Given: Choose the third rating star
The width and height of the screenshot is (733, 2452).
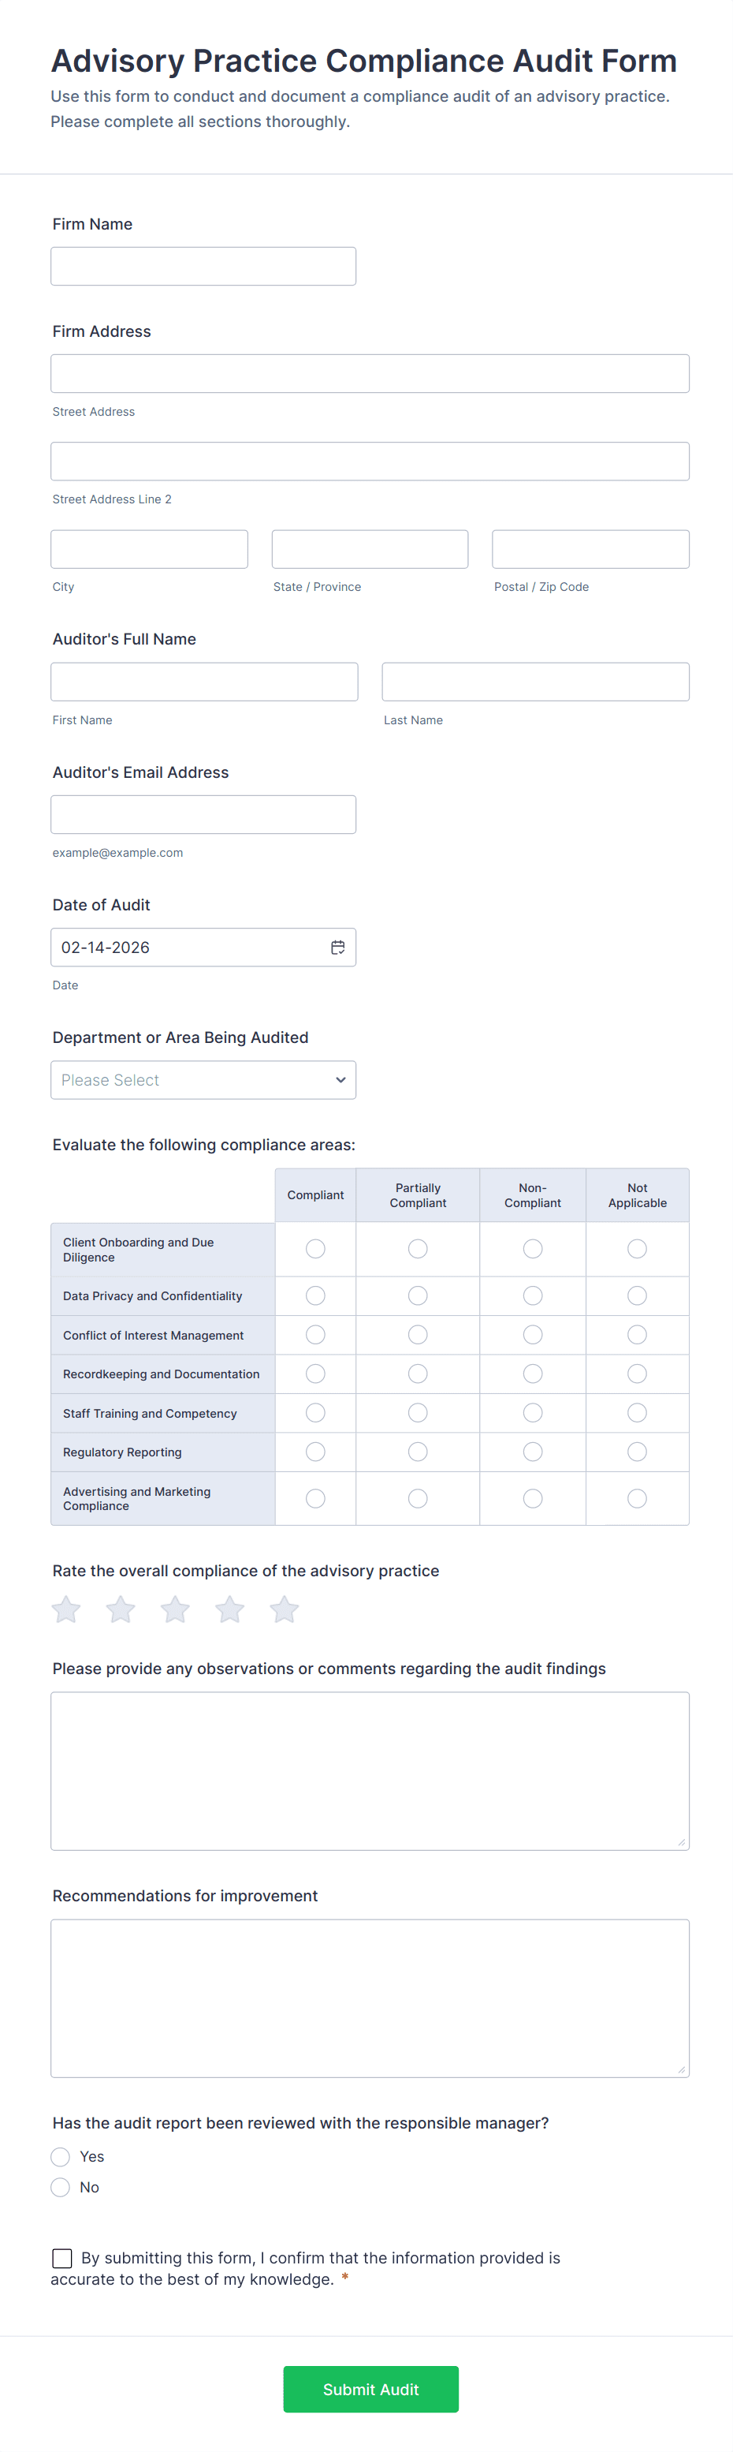Looking at the screenshot, I should click(x=175, y=1609).
